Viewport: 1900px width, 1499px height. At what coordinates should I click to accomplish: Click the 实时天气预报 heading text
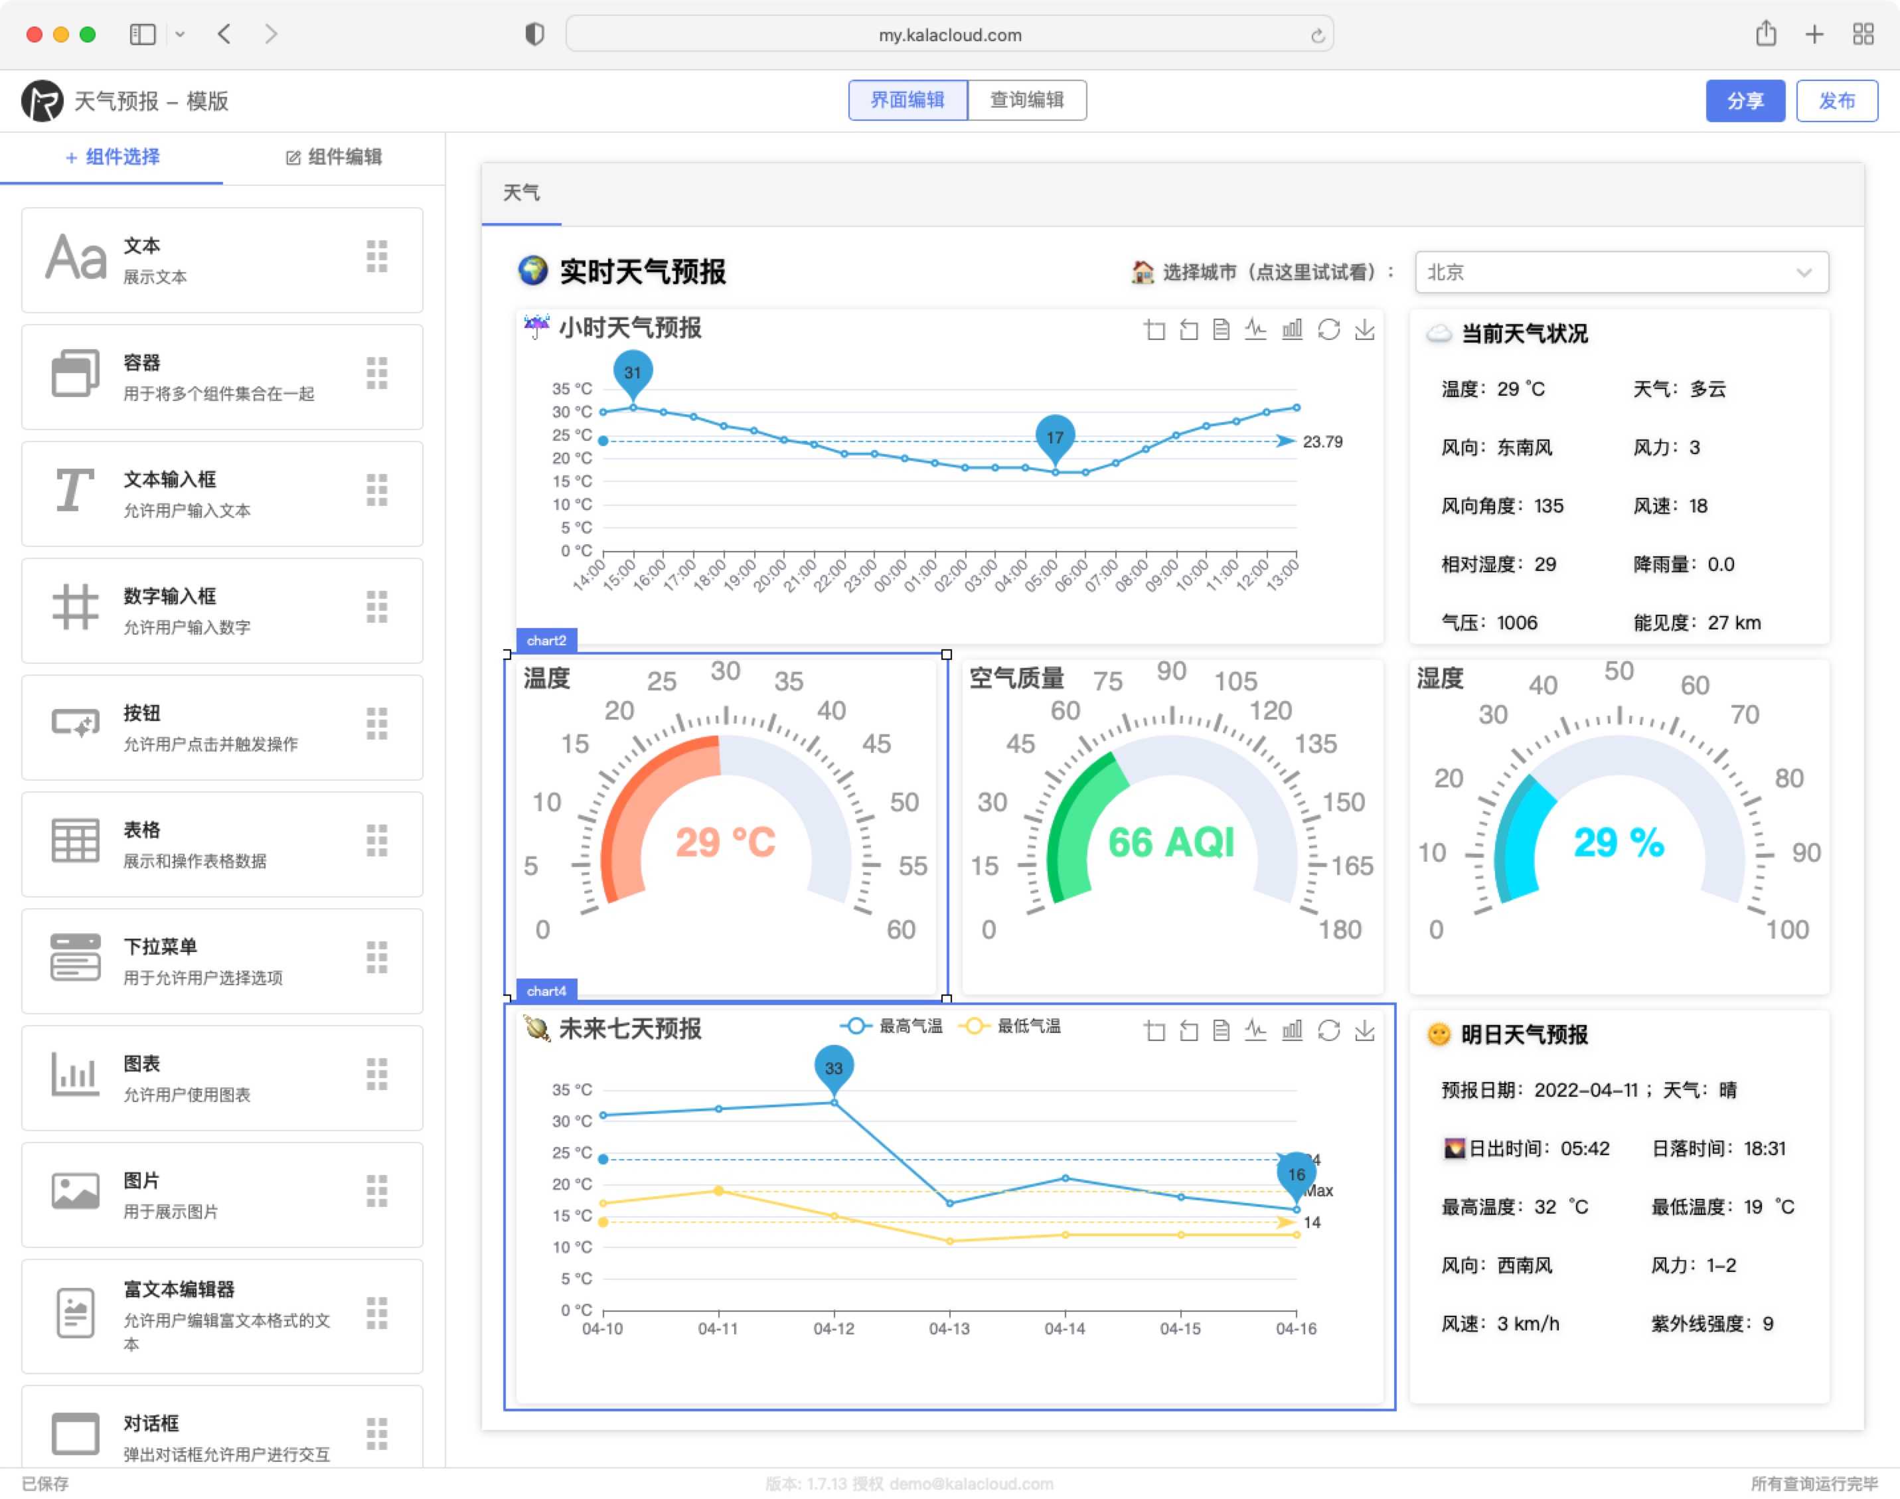click(x=643, y=272)
